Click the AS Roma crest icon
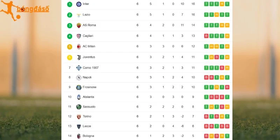 [79, 25]
